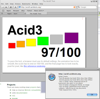Screen dimensions: 100x99
Task: Close the Apple - Start tab
Action: point(2,13)
